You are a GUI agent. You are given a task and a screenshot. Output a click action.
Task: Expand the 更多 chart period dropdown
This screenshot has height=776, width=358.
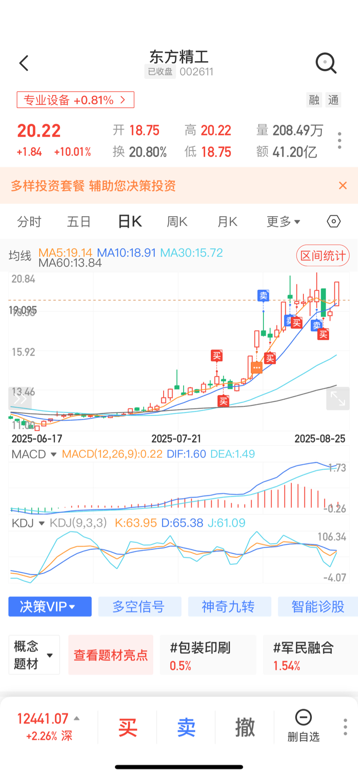(x=283, y=221)
